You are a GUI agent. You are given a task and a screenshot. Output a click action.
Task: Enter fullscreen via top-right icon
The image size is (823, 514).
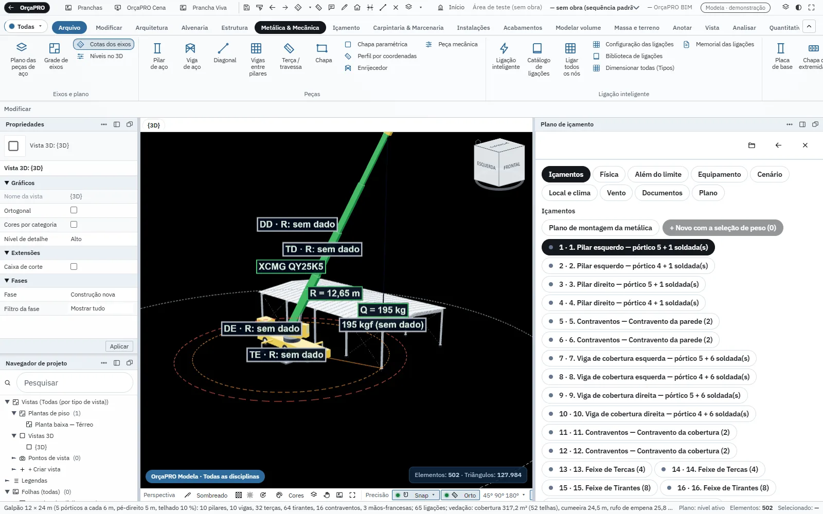coord(811,8)
